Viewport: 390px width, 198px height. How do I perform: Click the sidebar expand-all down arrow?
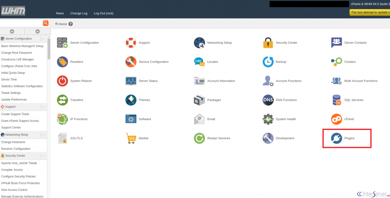point(38,32)
